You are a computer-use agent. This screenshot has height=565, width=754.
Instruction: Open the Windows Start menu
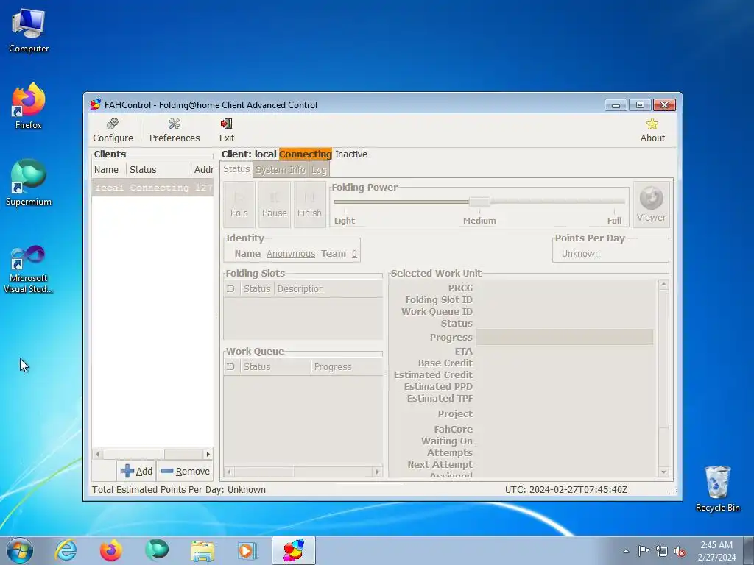coord(20,550)
